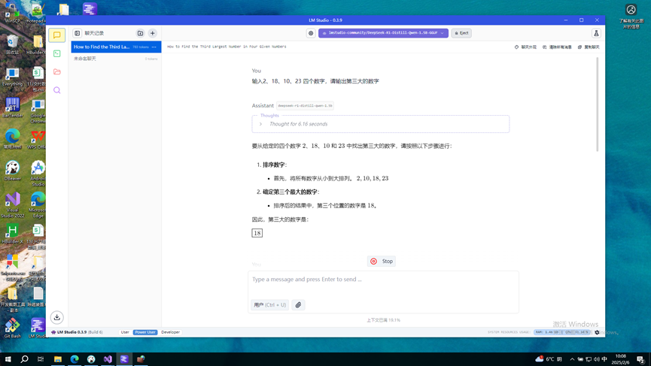Select Power User mode
Image resolution: width=651 pixels, height=366 pixels.
click(x=145, y=332)
